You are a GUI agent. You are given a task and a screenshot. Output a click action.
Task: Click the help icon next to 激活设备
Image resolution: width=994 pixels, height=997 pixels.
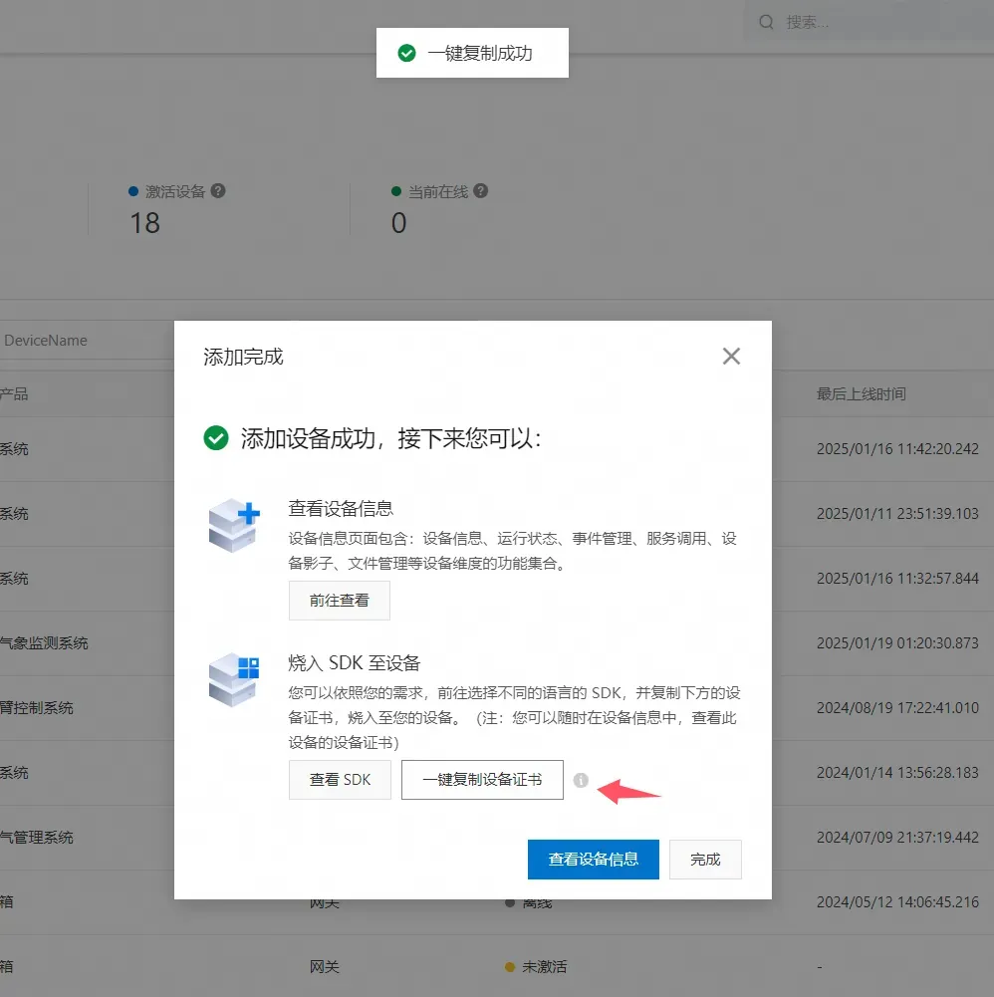click(218, 191)
